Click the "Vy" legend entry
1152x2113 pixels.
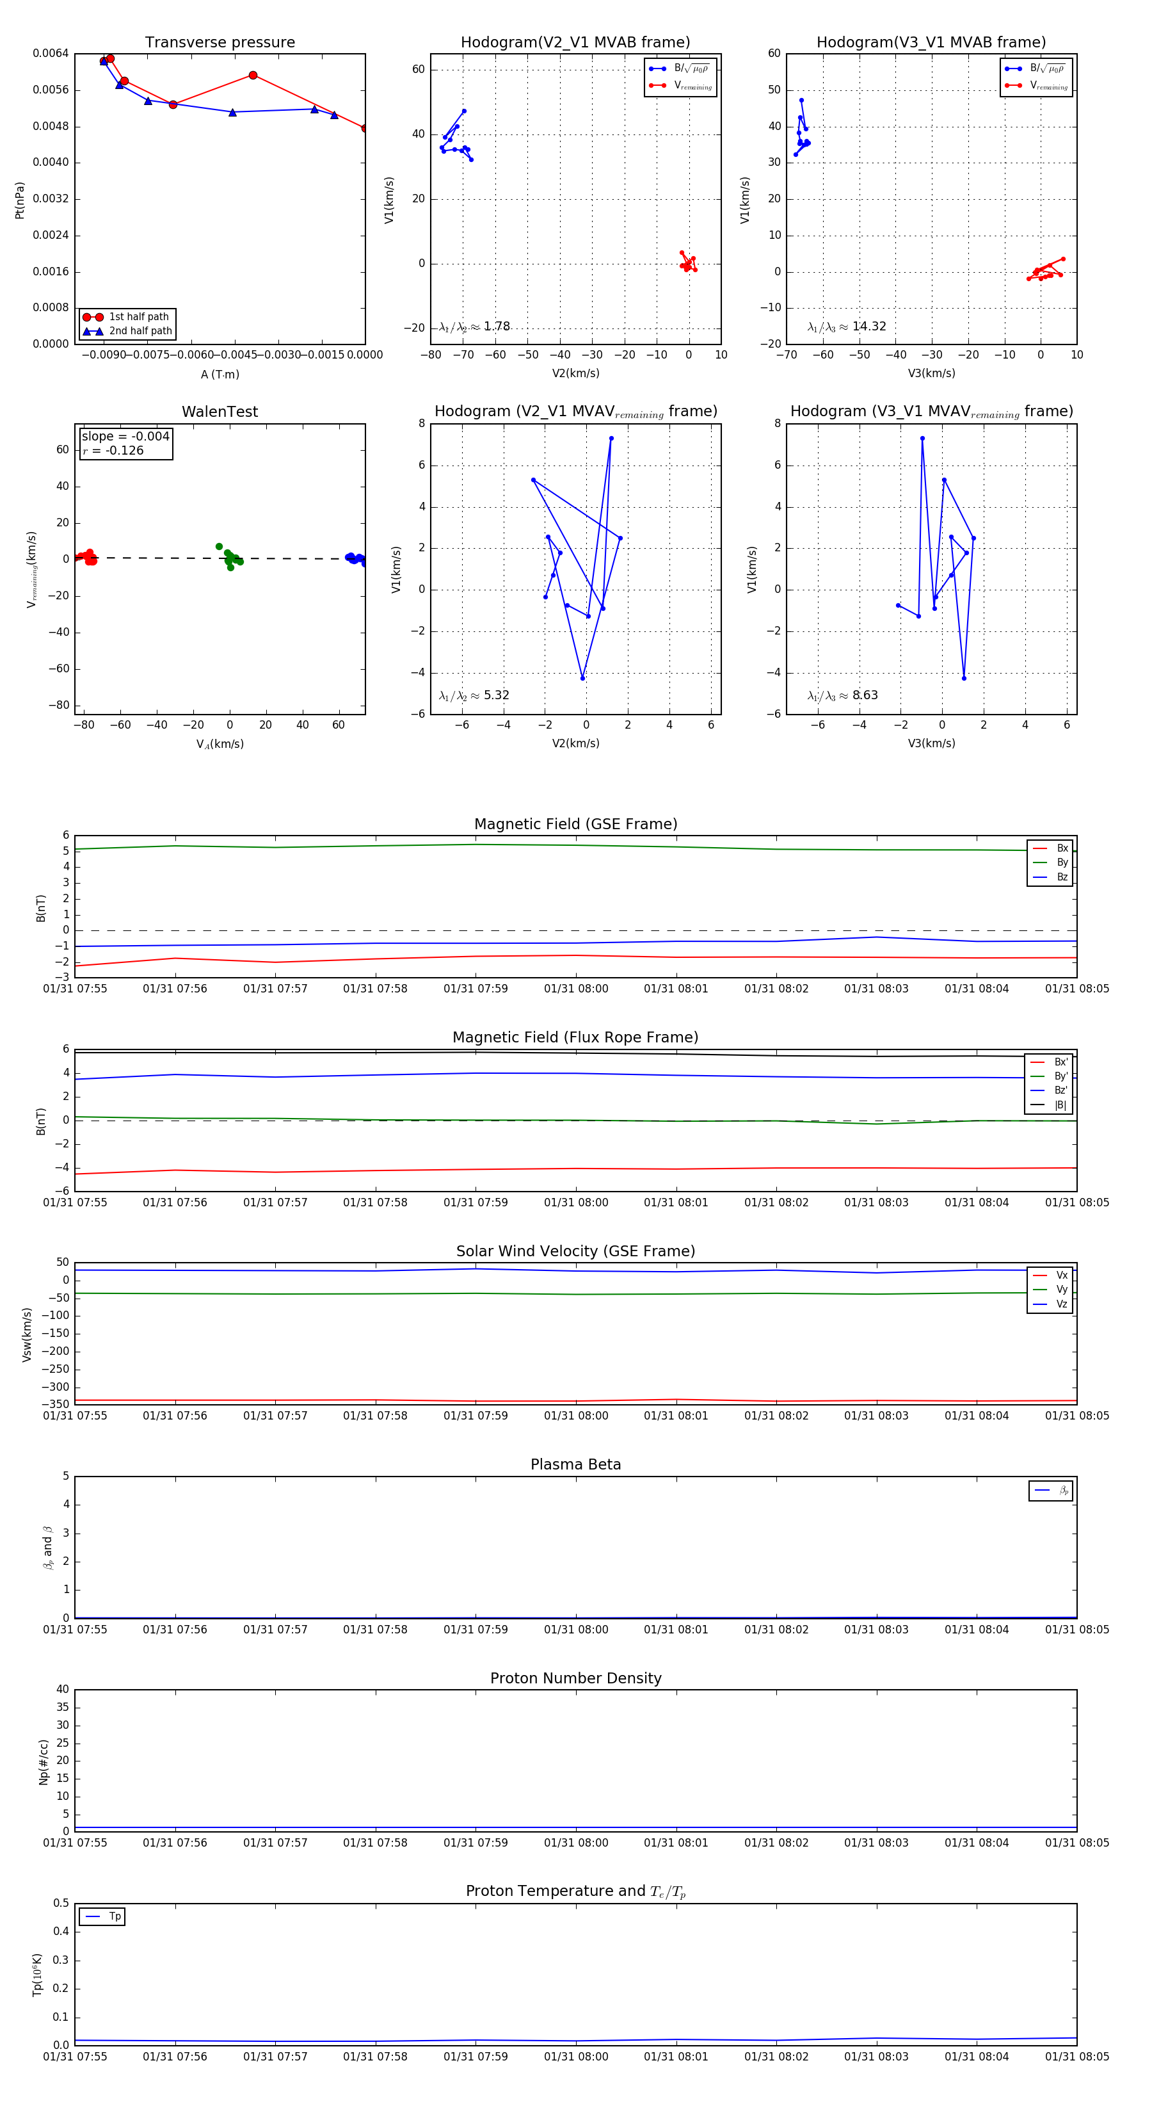1050,1290
